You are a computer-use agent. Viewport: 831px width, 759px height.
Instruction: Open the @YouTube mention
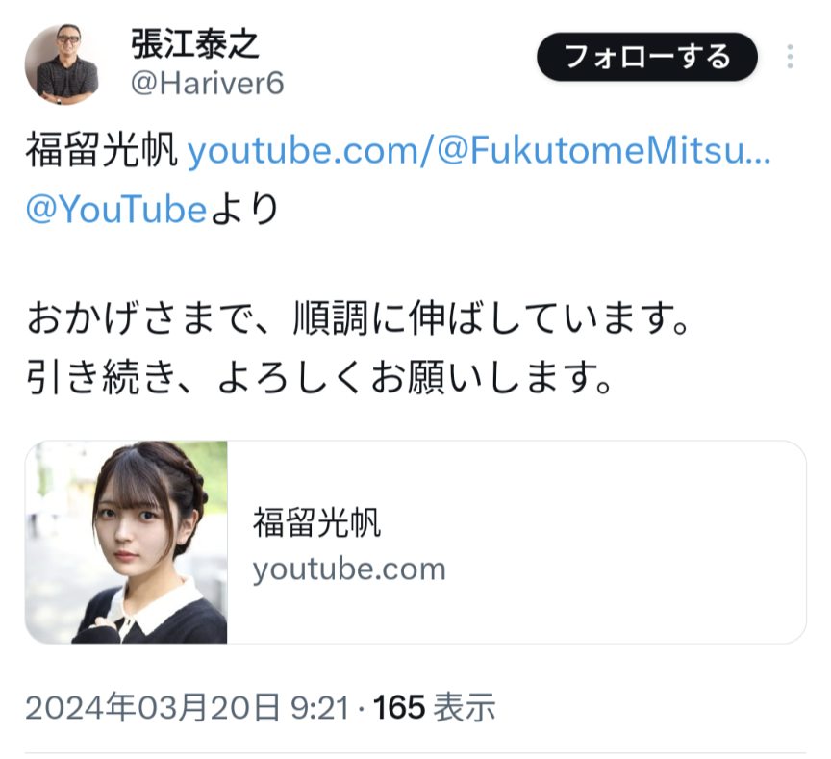click(116, 209)
